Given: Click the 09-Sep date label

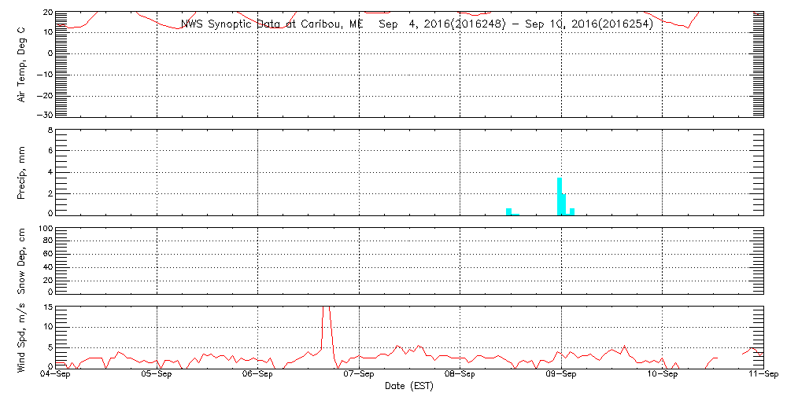Looking at the screenshot, I should click(x=561, y=375).
